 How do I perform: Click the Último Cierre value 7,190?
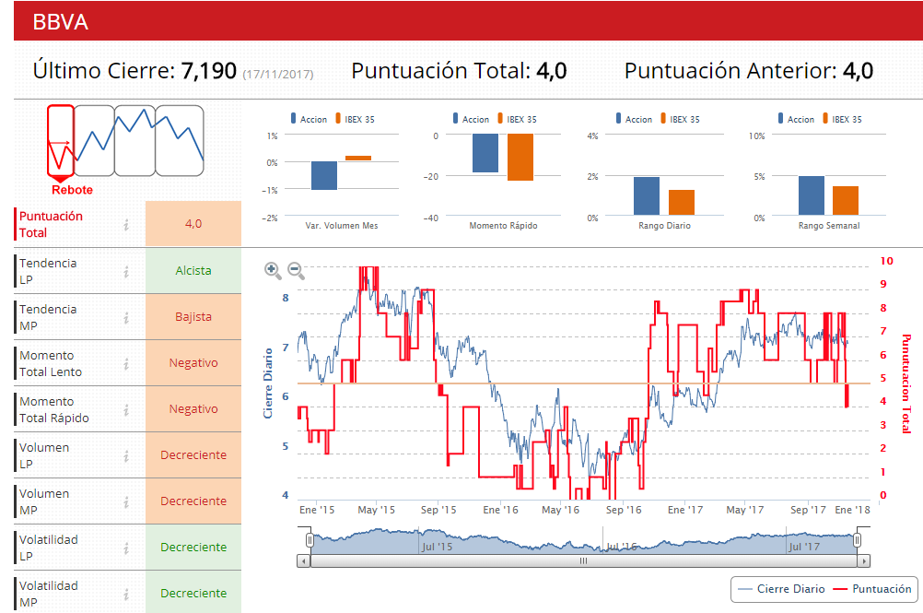pyautogui.click(x=209, y=71)
